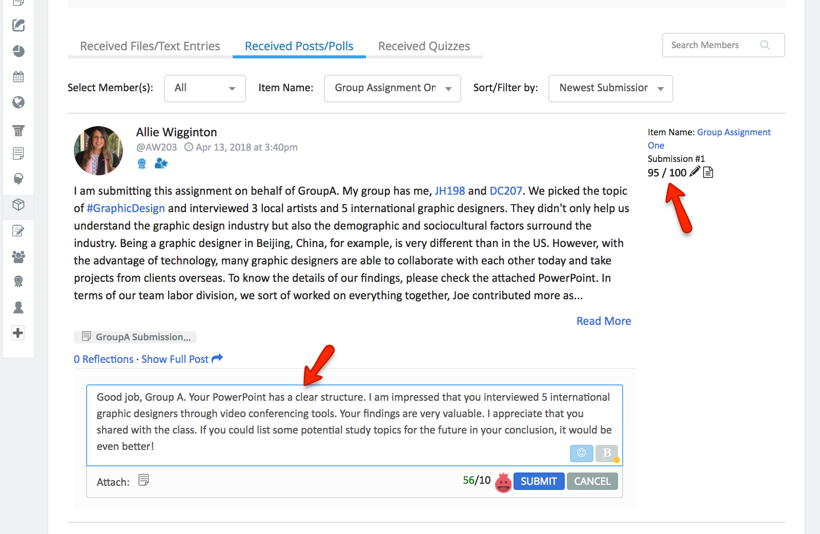Click the 56/10 word count indicator
This screenshot has width=820, height=534.
coord(477,480)
